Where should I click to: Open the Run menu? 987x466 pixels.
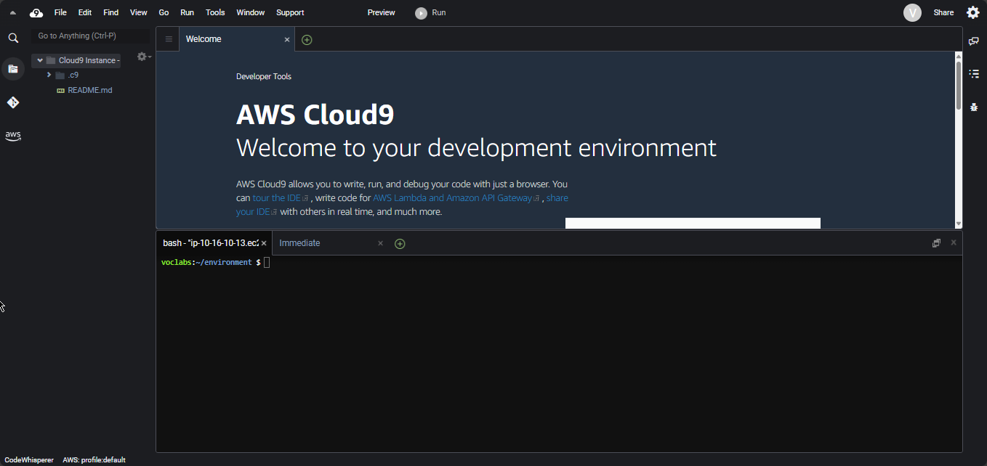(187, 12)
